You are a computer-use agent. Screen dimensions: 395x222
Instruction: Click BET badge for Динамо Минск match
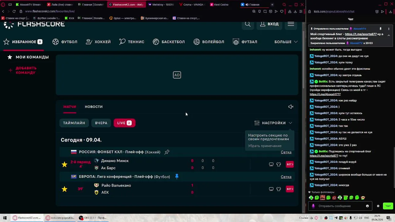coord(290,164)
